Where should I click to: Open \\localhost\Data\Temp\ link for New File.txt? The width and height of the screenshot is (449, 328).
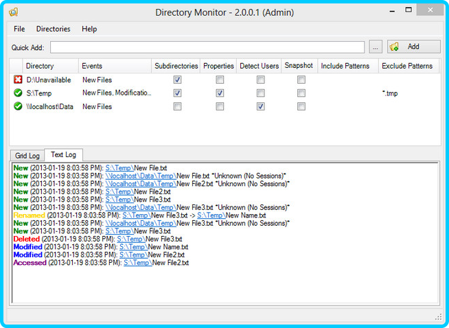(x=141, y=176)
